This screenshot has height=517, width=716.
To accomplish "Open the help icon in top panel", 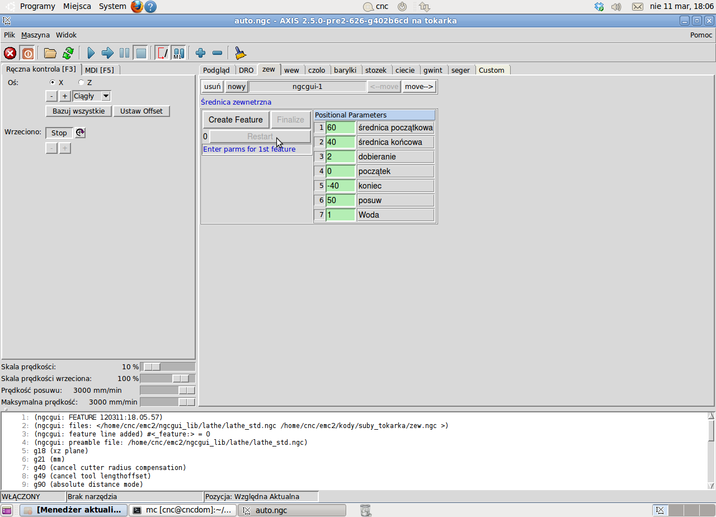I will 150,7.
